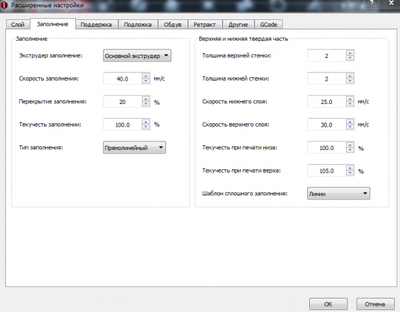This screenshot has width=400, height=312.
Task: Decrease Текучесть при печати низа value
Action: tap(350, 150)
